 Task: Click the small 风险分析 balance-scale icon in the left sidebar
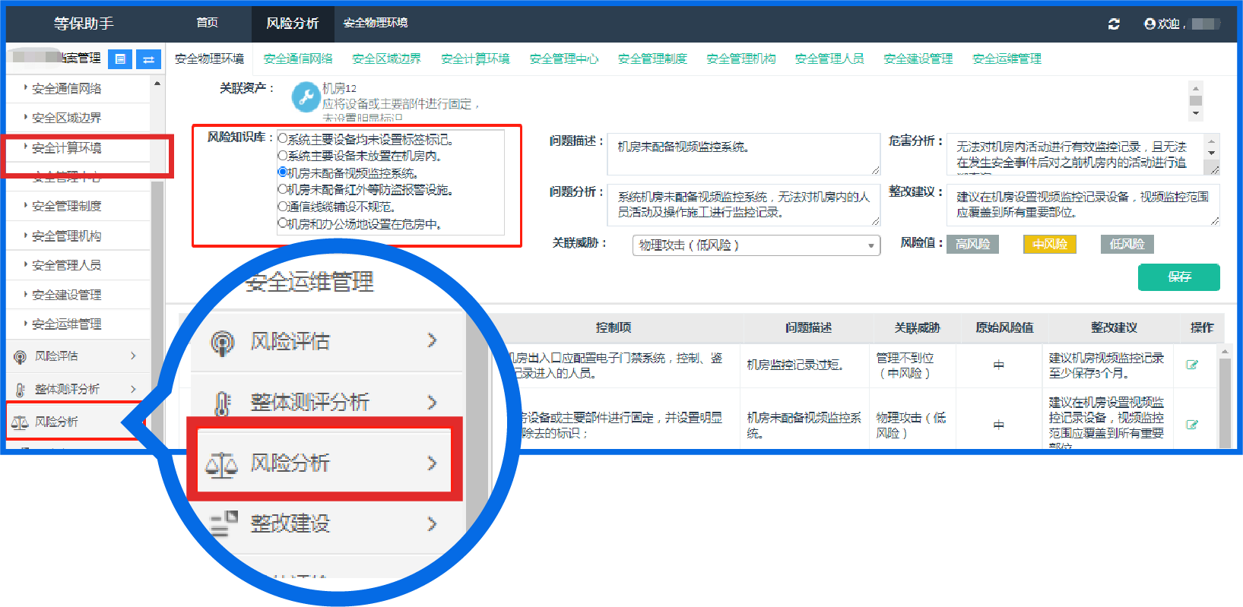tap(21, 422)
